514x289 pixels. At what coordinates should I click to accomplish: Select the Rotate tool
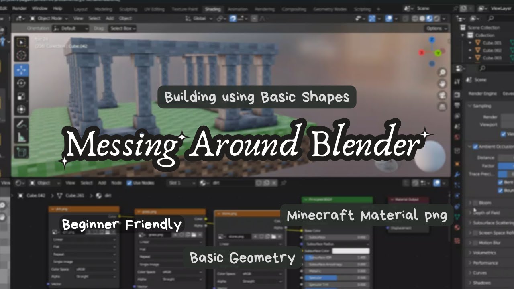21,83
